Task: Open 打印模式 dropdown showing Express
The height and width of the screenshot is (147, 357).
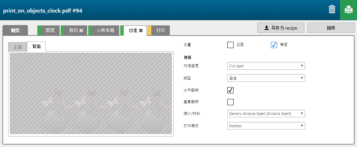Action: 266,126
